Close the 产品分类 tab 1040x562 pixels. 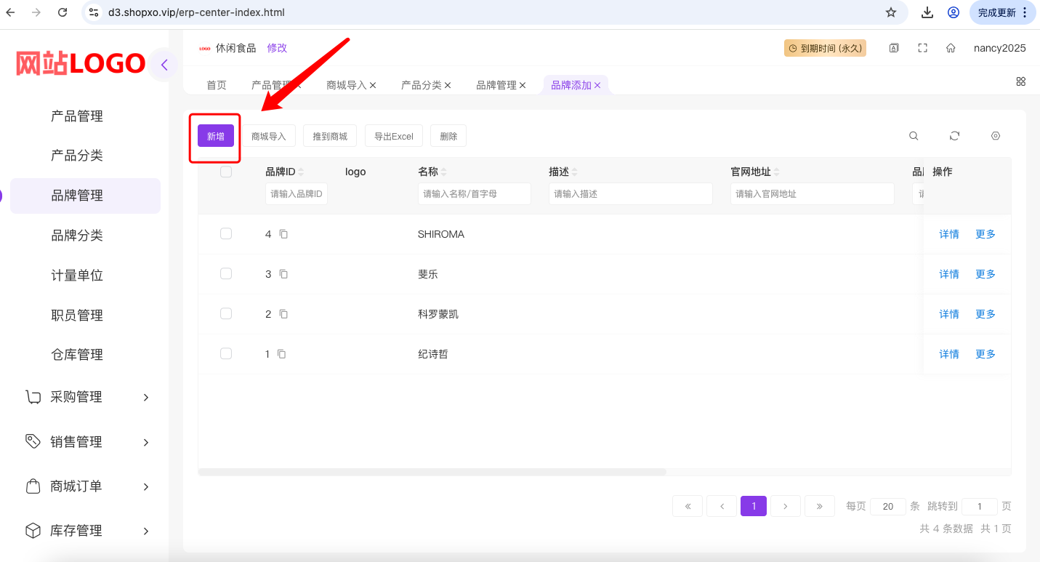(448, 85)
